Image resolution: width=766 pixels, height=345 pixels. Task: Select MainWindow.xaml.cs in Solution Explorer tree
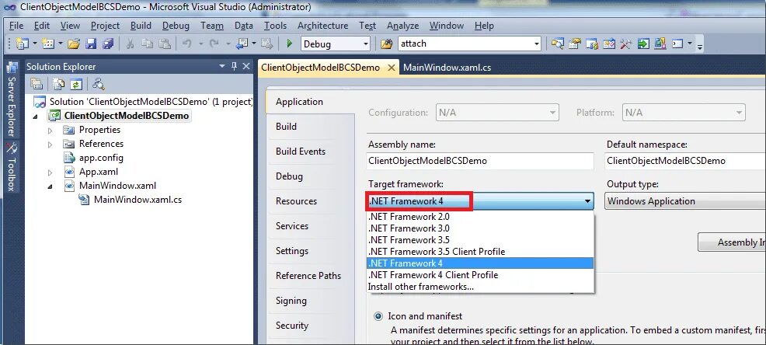(x=138, y=200)
